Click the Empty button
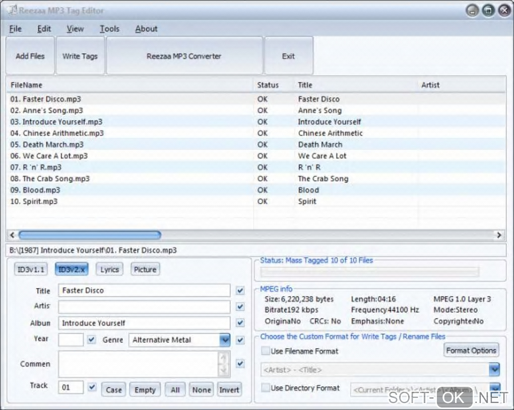The image size is (514, 410). tap(145, 390)
